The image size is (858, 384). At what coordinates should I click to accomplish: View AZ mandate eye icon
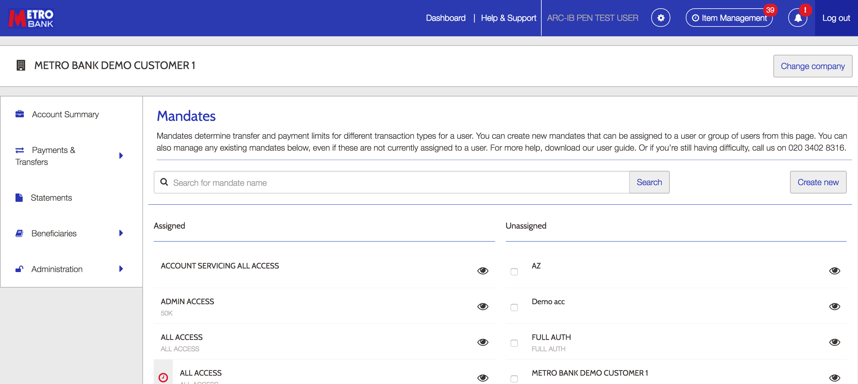tap(834, 271)
